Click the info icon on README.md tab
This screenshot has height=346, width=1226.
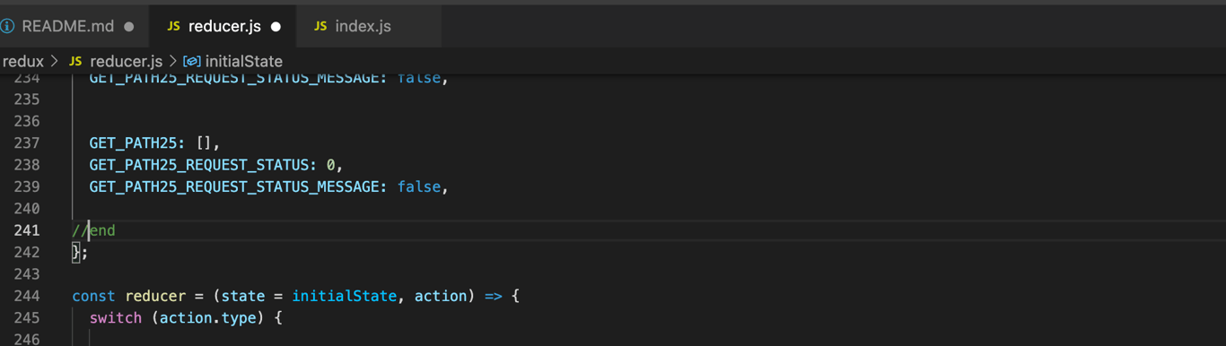pos(7,26)
